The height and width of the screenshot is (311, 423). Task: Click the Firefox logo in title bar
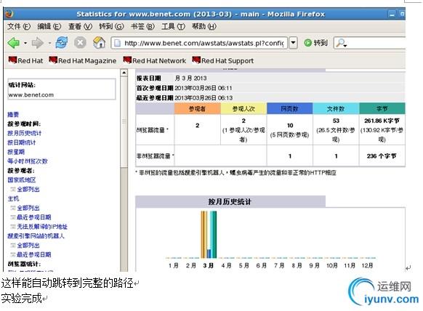pos(9,14)
